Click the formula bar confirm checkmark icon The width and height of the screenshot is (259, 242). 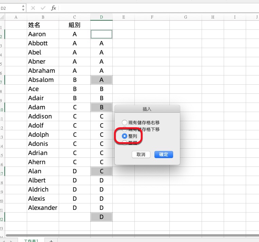(43, 8)
